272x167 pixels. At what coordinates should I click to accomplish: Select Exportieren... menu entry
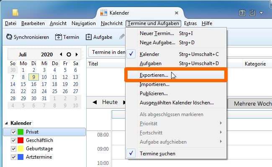click(176, 75)
